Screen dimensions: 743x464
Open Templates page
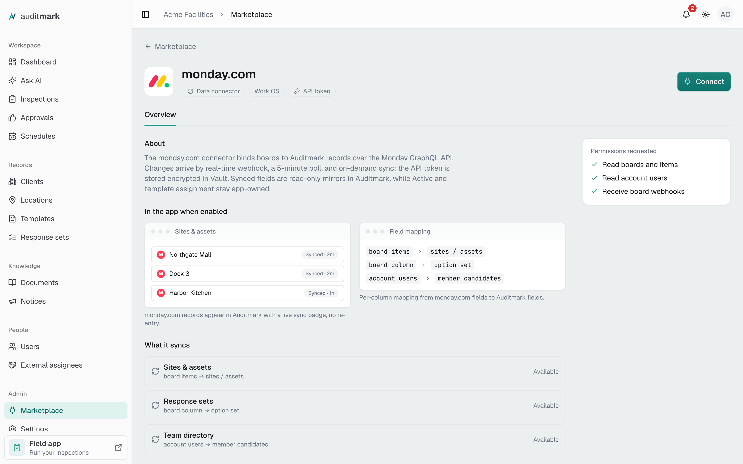(x=66, y=219)
